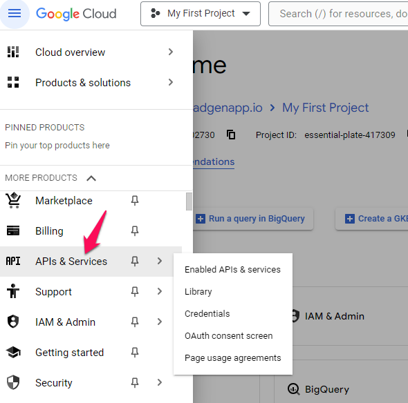This screenshot has height=403, width=408.
Task: Click the IAM & Admin shield icon
Action: 13,322
